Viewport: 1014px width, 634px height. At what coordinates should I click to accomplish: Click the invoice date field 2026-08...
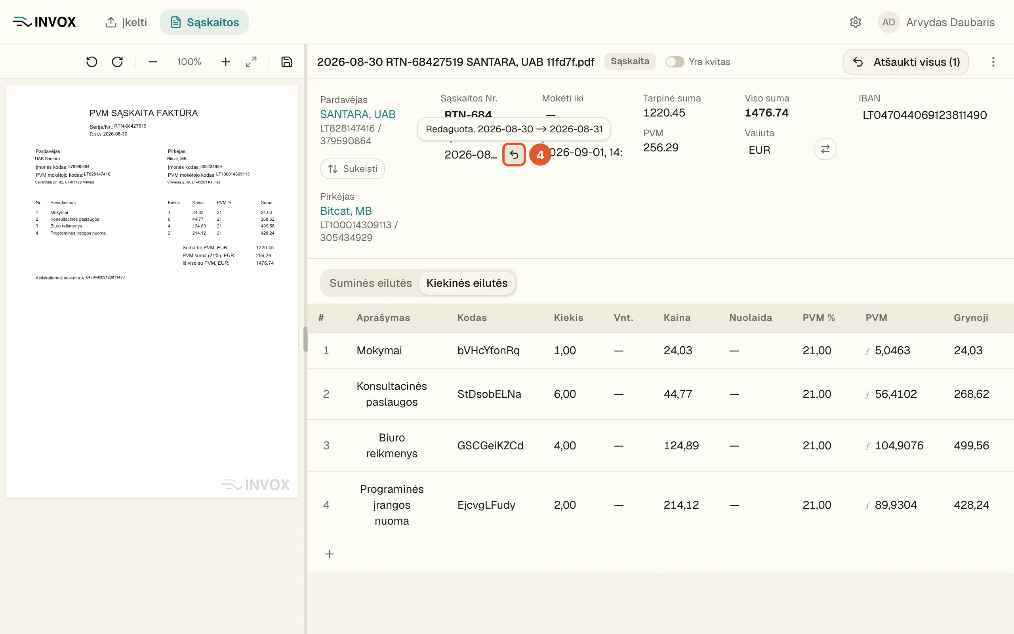coord(471,155)
